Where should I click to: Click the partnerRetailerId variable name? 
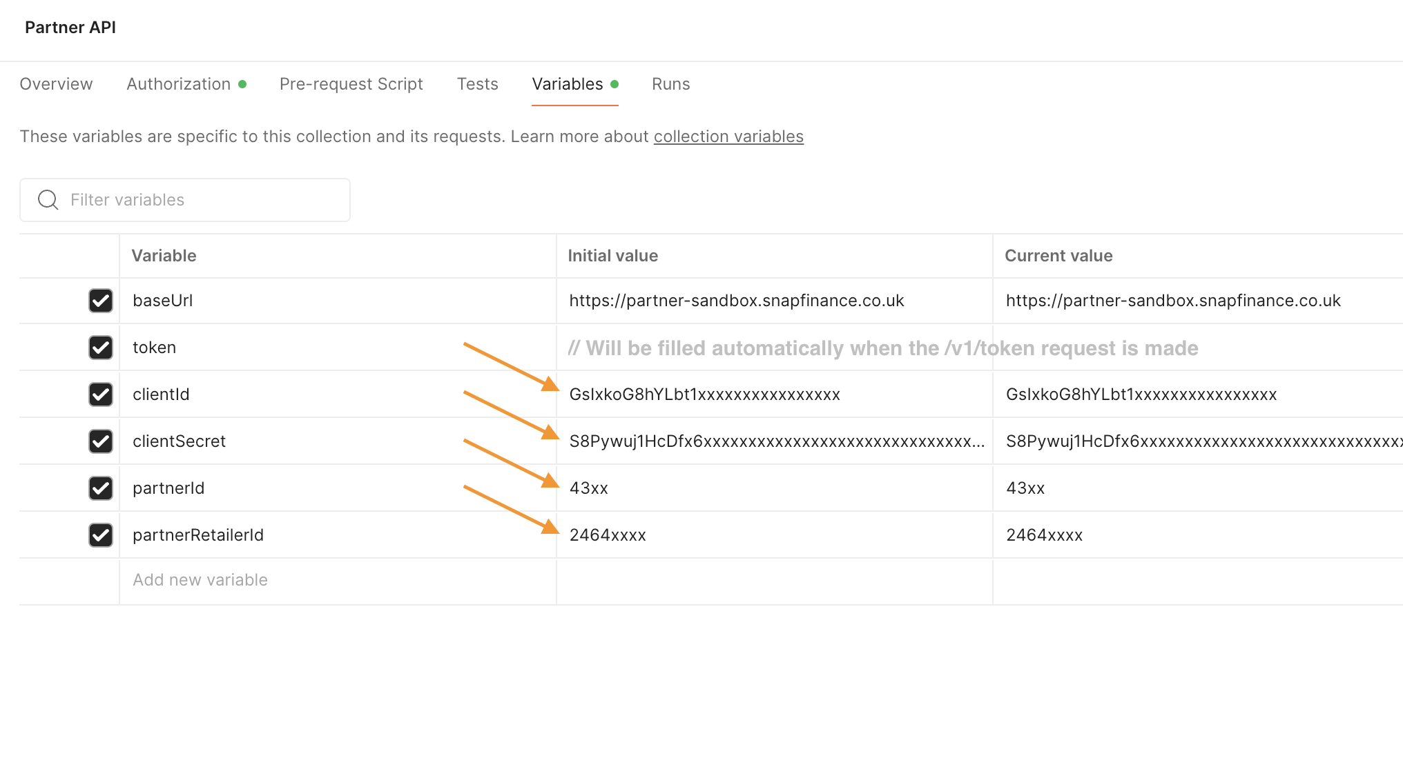click(198, 535)
